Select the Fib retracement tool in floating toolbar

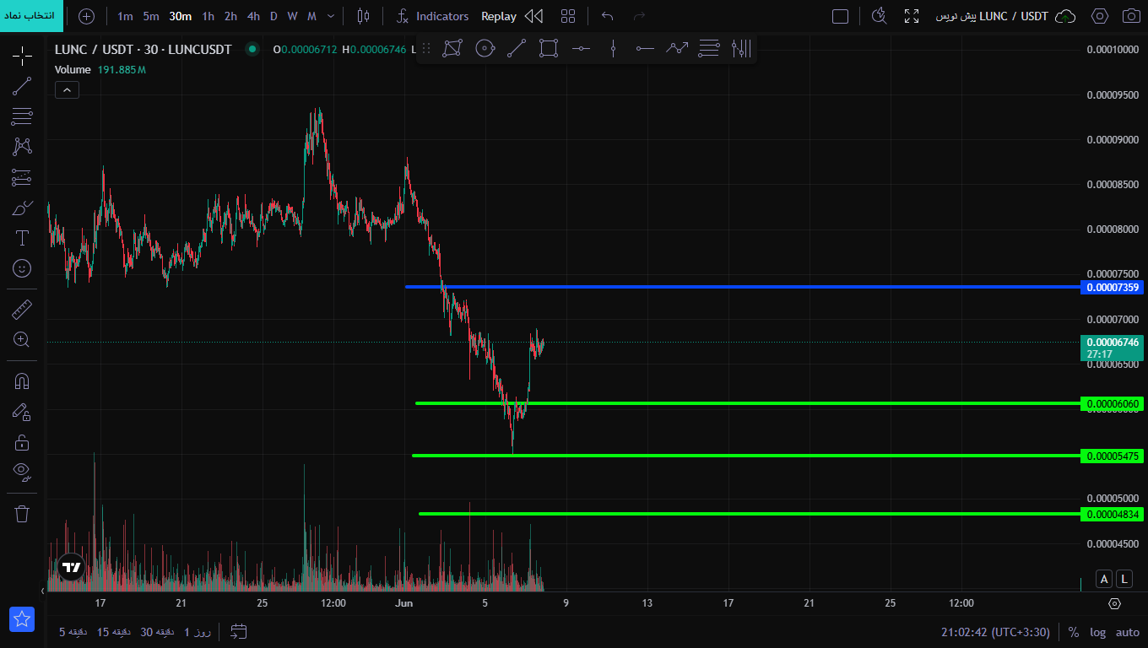click(709, 49)
